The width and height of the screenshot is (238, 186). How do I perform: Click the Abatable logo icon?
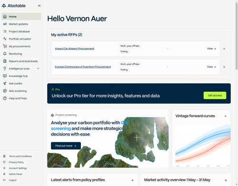coord(4,6)
